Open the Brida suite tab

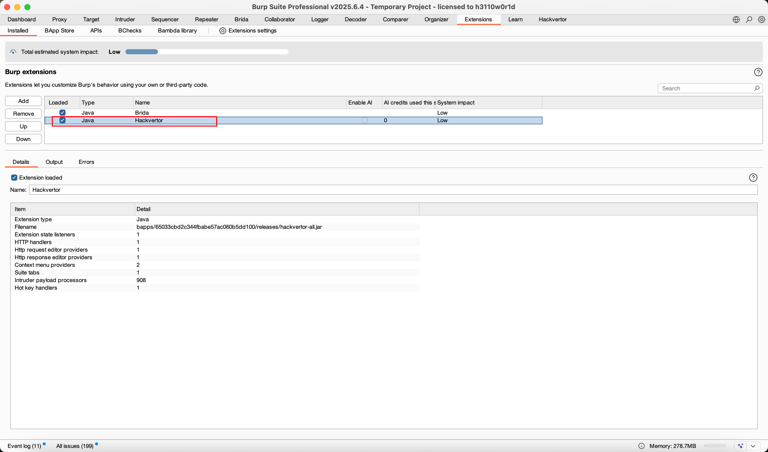[x=241, y=20]
